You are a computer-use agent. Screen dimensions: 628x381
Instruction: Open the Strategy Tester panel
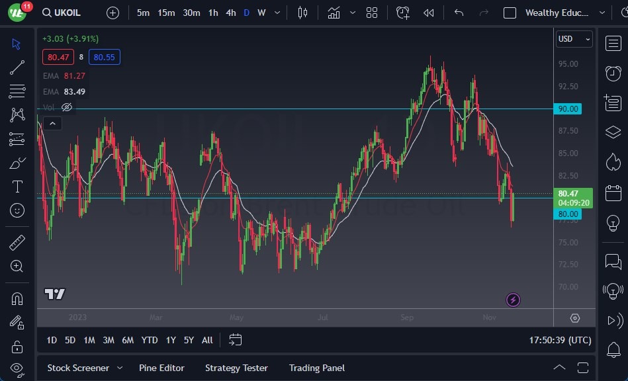coord(236,368)
